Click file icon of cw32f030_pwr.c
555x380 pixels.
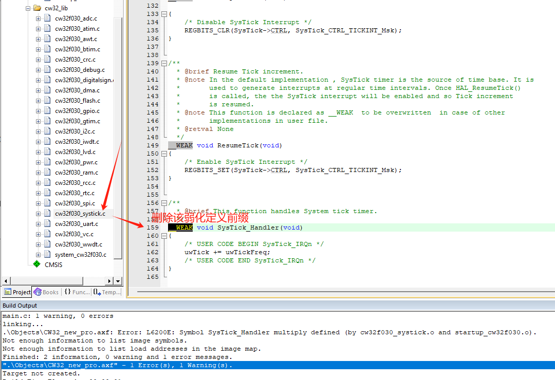(x=47, y=162)
